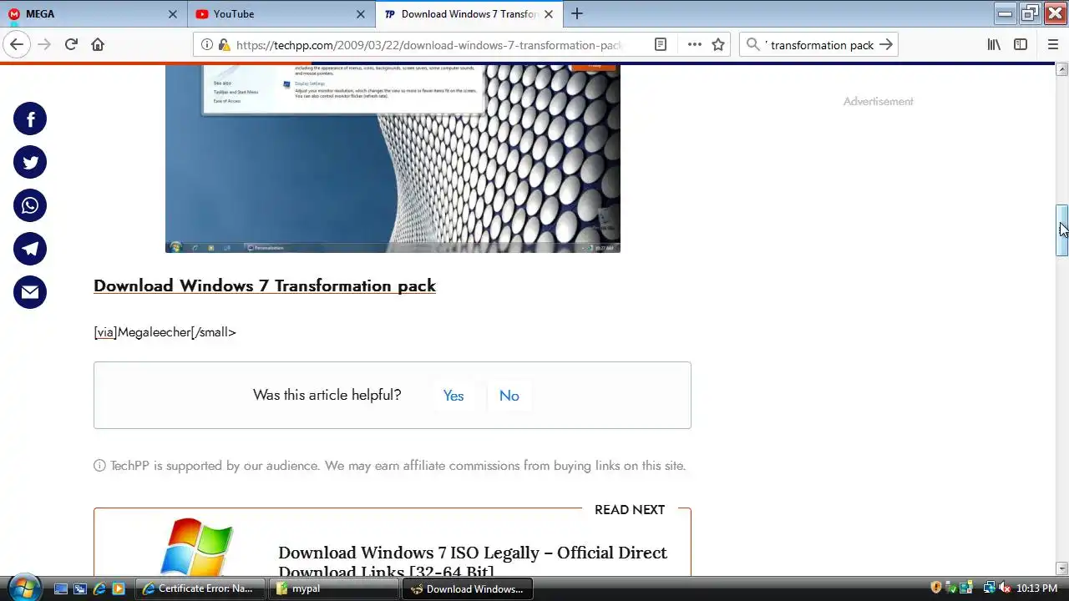Switch to the MEGA tab
The image size is (1069, 601).
coord(92,14)
